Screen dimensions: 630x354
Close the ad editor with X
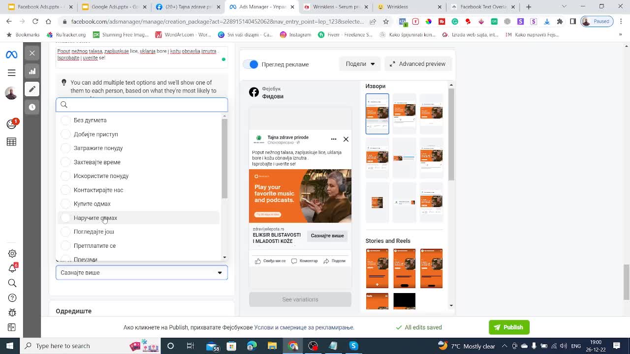click(x=32, y=53)
